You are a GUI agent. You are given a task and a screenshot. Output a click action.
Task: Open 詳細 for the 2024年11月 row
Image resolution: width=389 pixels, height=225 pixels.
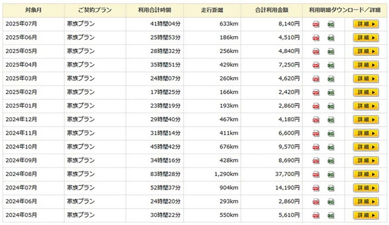tap(366, 133)
